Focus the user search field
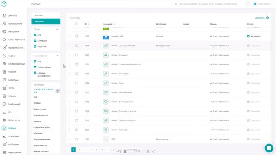 (208, 4)
